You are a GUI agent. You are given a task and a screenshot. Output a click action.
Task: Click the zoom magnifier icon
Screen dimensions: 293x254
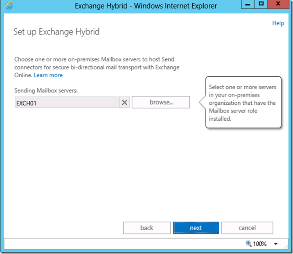pyautogui.click(x=249, y=243)
